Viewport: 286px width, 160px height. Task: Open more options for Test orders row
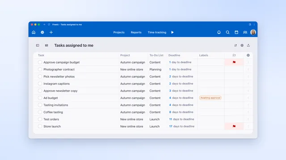coord(248,119)
